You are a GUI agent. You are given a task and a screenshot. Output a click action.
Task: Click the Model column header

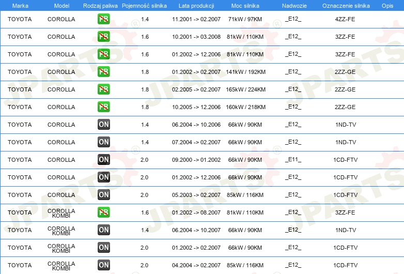61,6
